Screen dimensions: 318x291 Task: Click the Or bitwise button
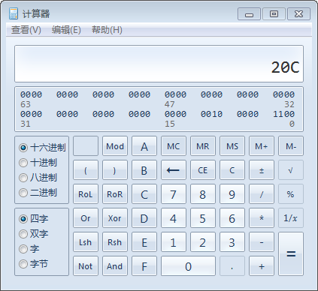[x=86, y=218]
